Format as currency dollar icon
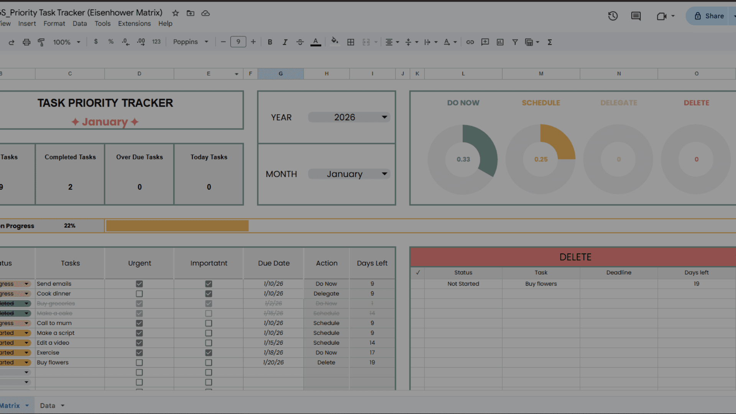This screenshot has height=414, width=736. click(x=96, y=42)
